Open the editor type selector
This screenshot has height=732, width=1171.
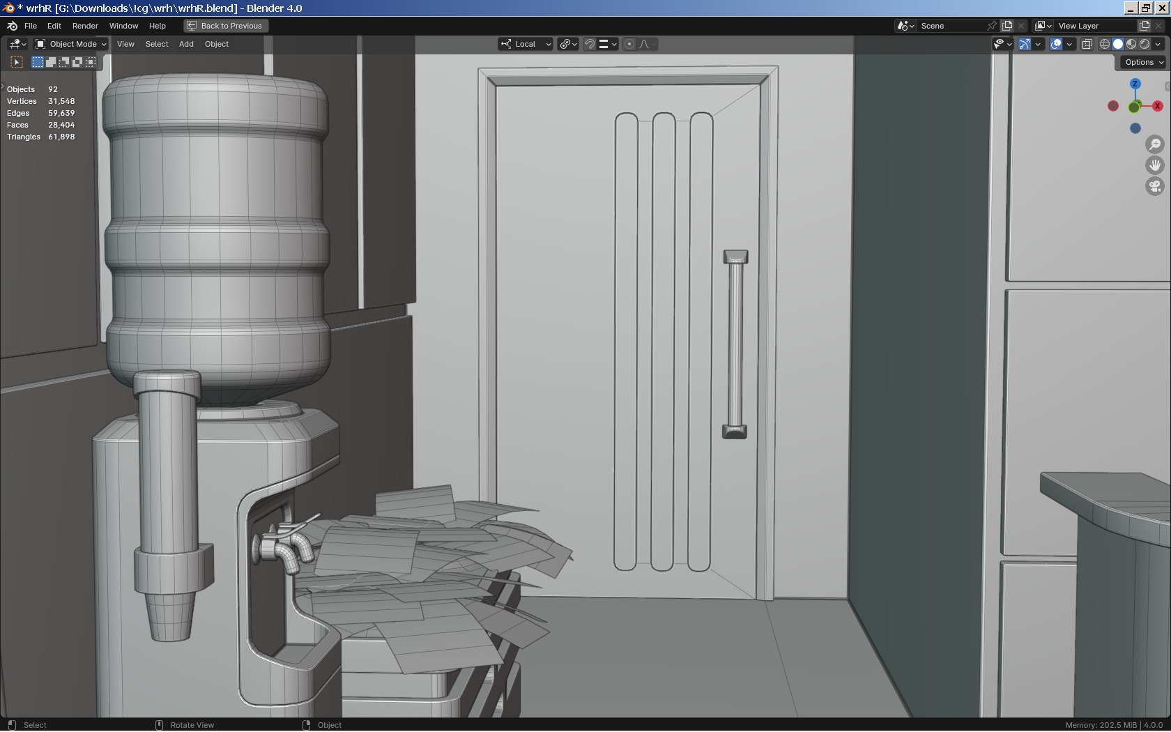tap(17, 44)
